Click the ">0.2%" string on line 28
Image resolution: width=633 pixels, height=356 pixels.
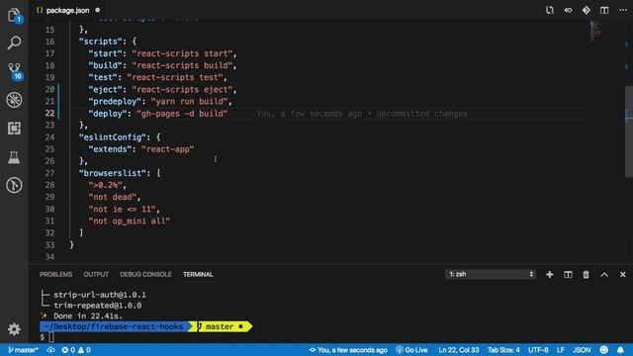click(105, 185)
